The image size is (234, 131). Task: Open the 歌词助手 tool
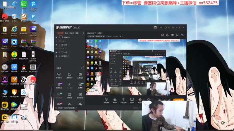80,95
